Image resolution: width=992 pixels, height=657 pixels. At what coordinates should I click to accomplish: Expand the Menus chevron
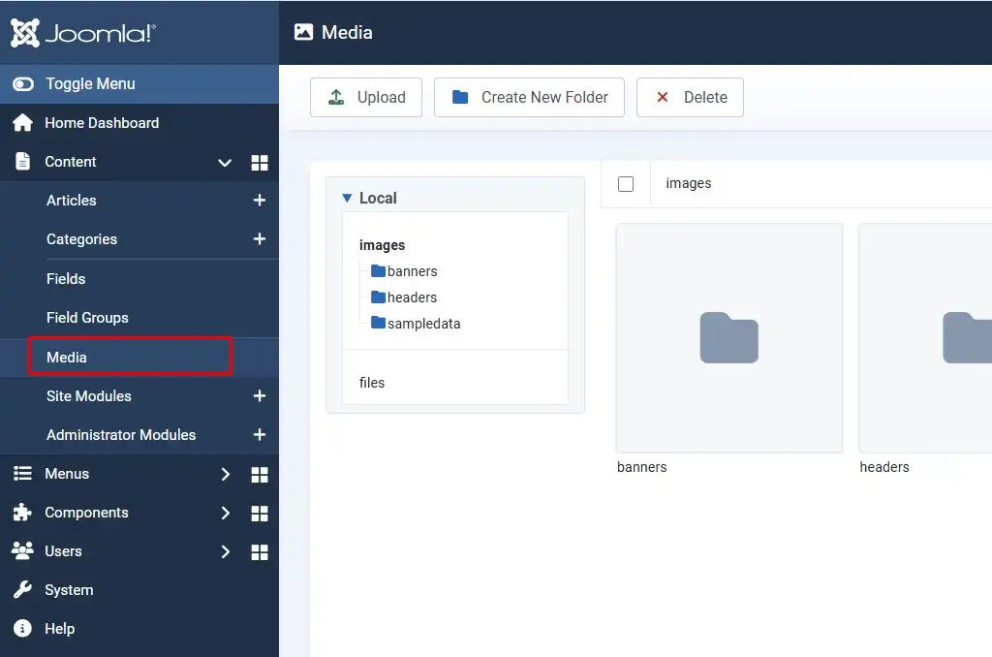tap(225, 475)
